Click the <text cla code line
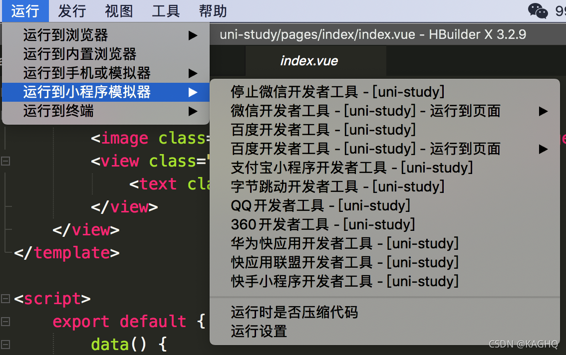Viewport: 566px width, 355px height. 169,184
